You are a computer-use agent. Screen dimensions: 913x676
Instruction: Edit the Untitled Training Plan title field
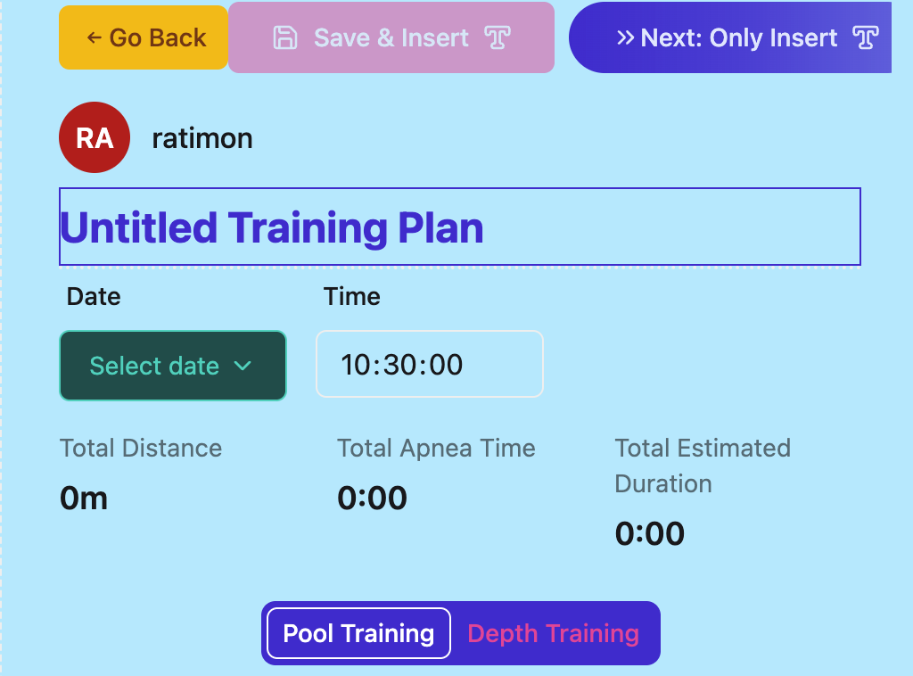point(459,227)
